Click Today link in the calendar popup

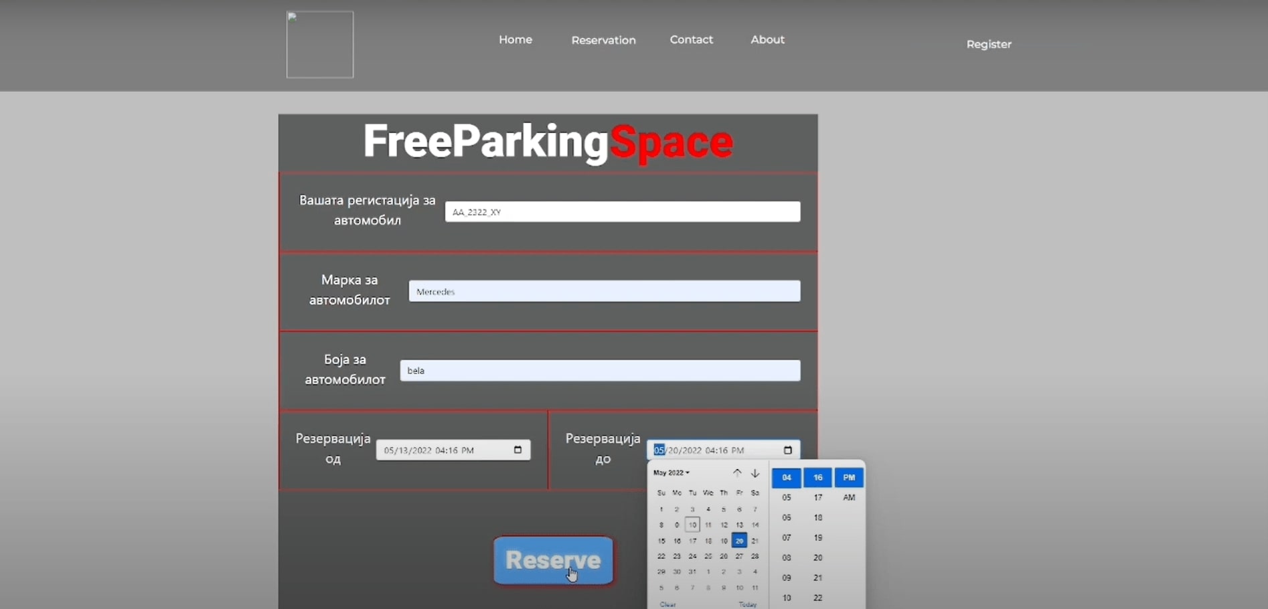coord(747,604)
